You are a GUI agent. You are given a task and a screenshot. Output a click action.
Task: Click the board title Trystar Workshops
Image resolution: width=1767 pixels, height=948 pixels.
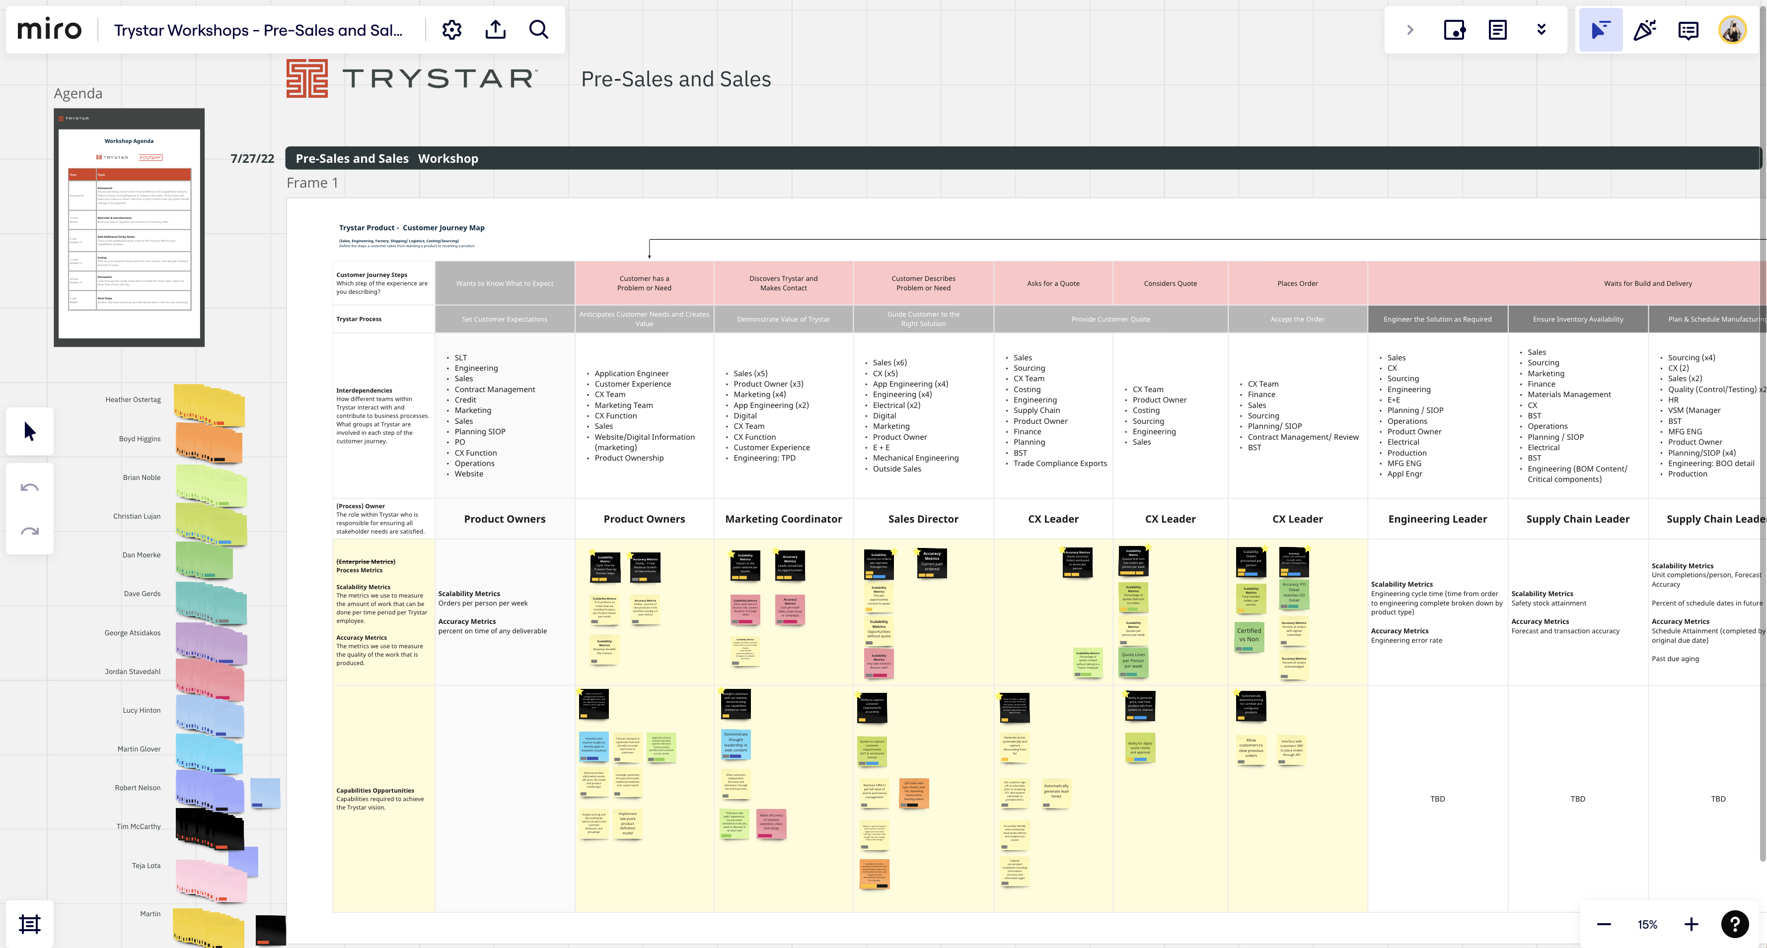pos(258,30)
